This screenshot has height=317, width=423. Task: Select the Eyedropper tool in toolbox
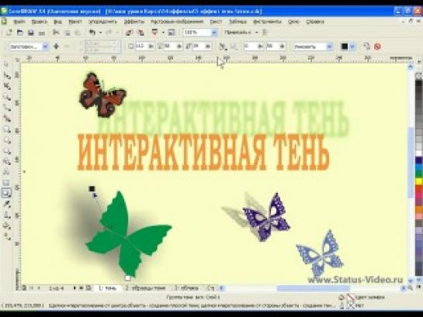tap(6, 204)
